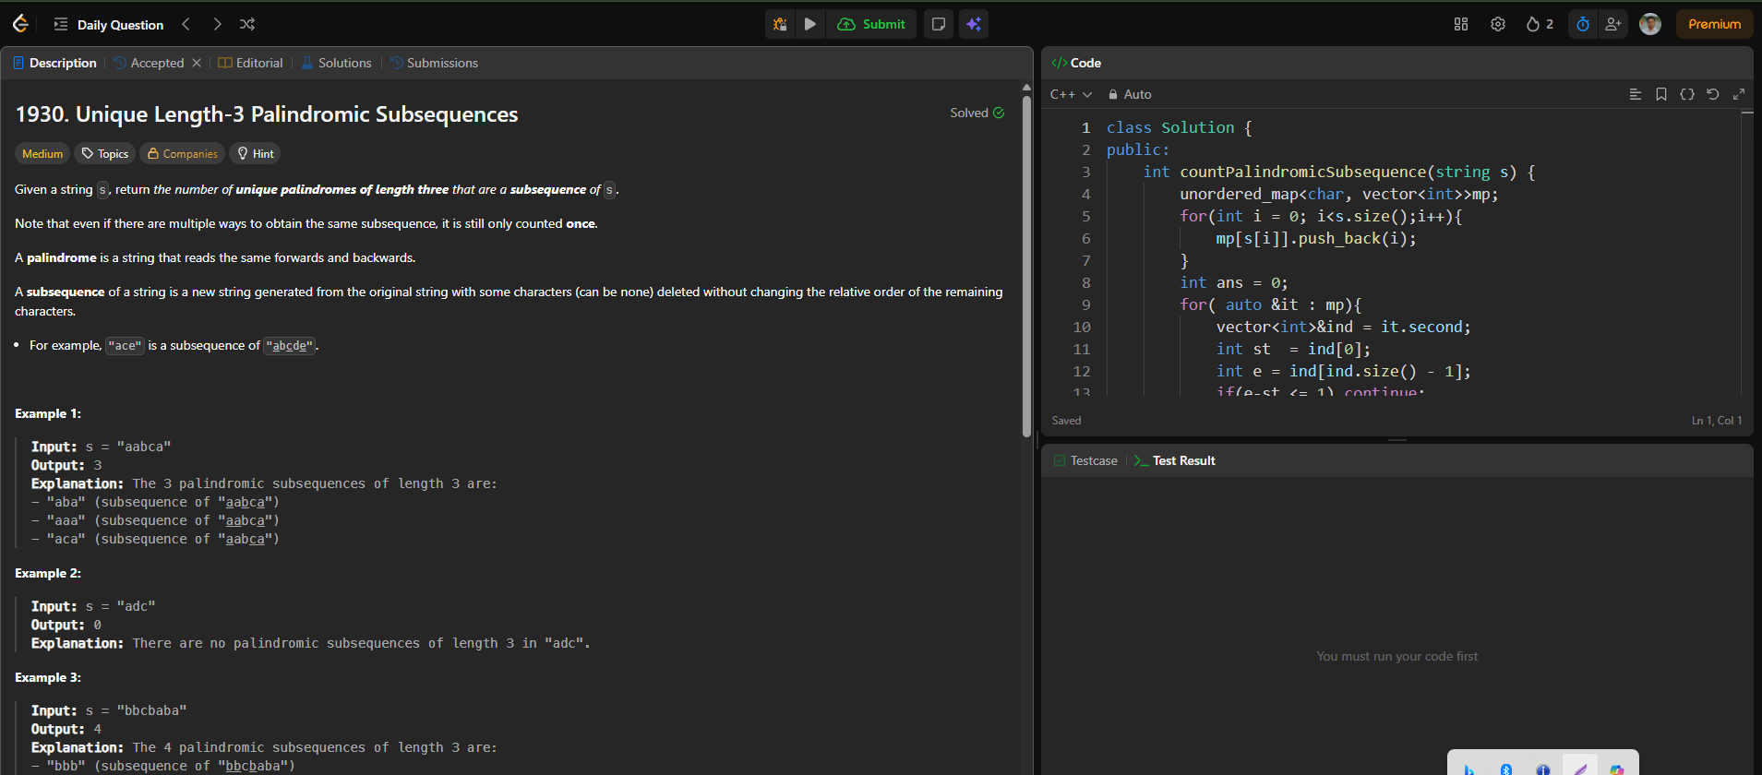Toggle fullscreen for code editor

tap(1739, 94)
